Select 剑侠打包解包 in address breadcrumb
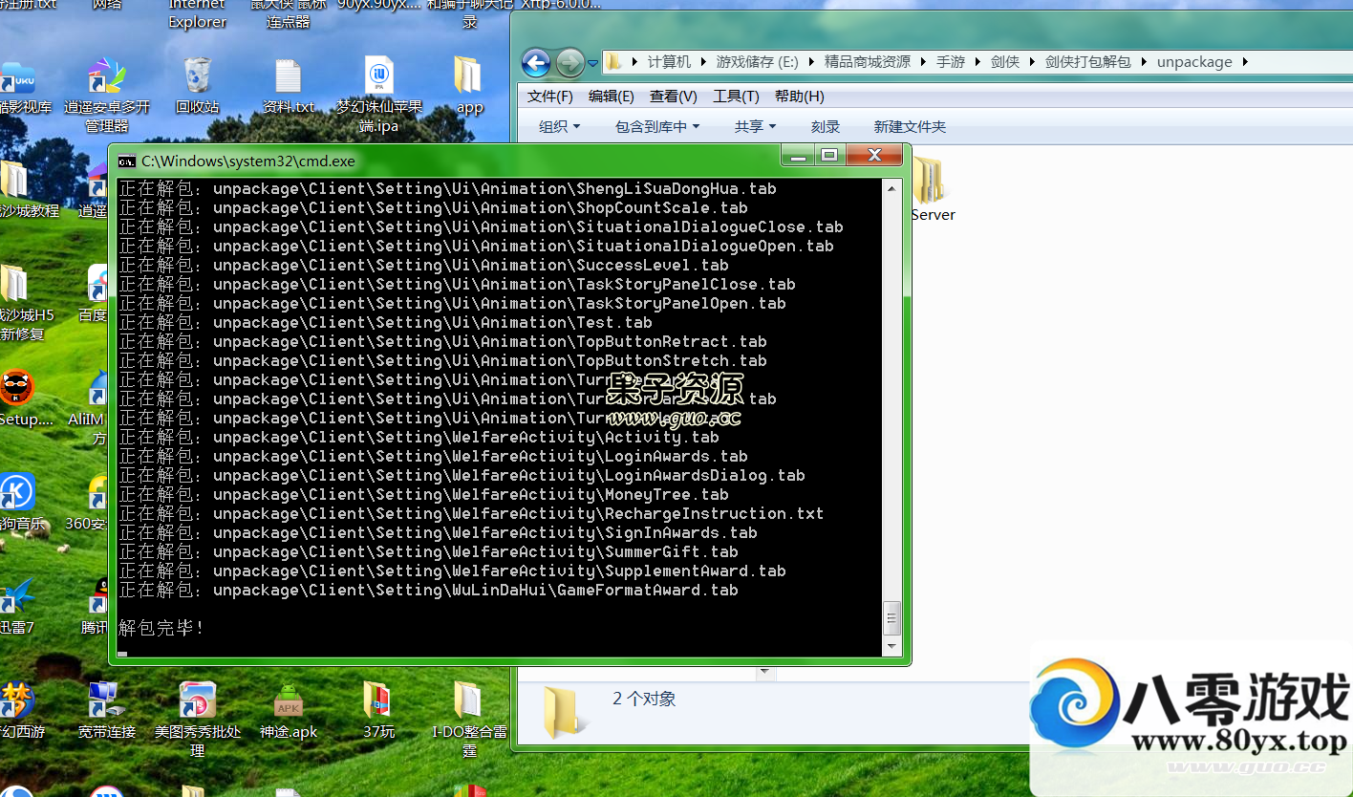This screenshot has height=797, width=1353. click(x=1087, y=62)
